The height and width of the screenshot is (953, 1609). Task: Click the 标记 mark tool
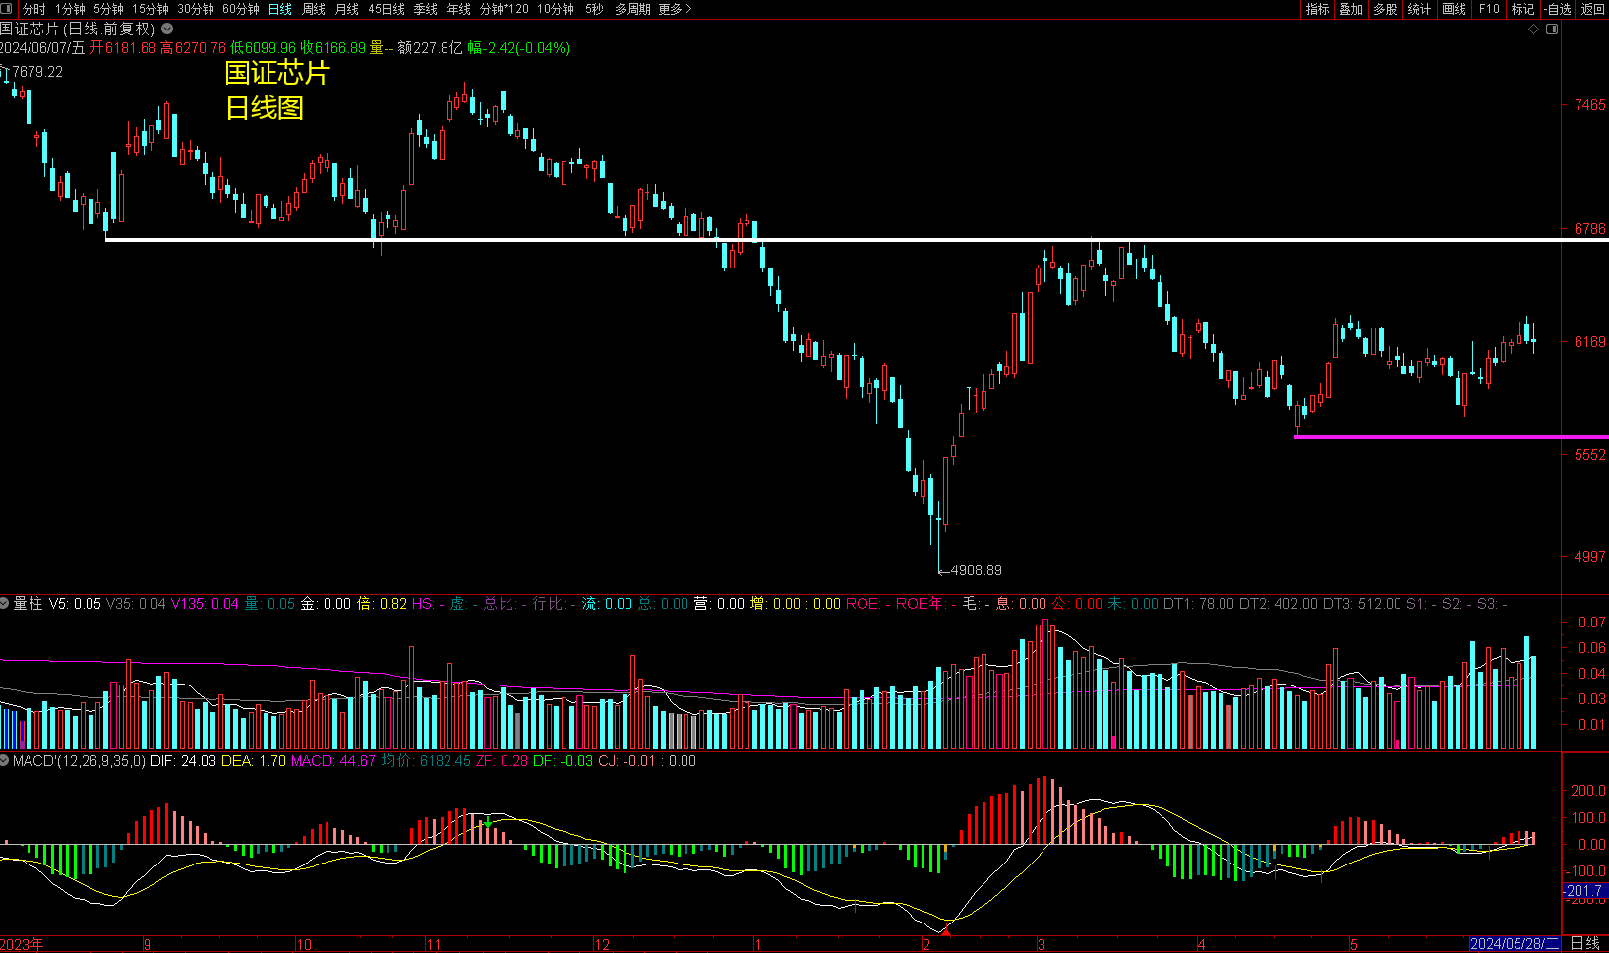pos(1522,9)
